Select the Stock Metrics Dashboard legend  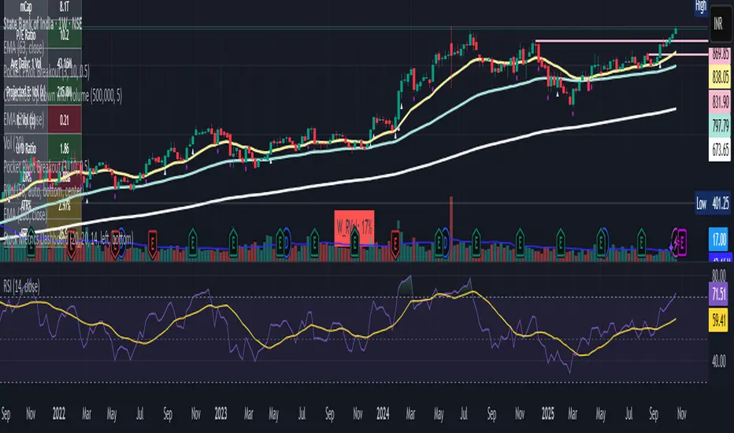coord(69,239)
